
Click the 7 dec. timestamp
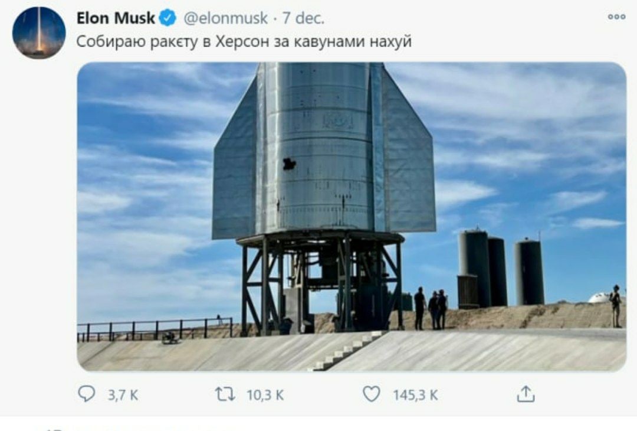coord(303,18)
